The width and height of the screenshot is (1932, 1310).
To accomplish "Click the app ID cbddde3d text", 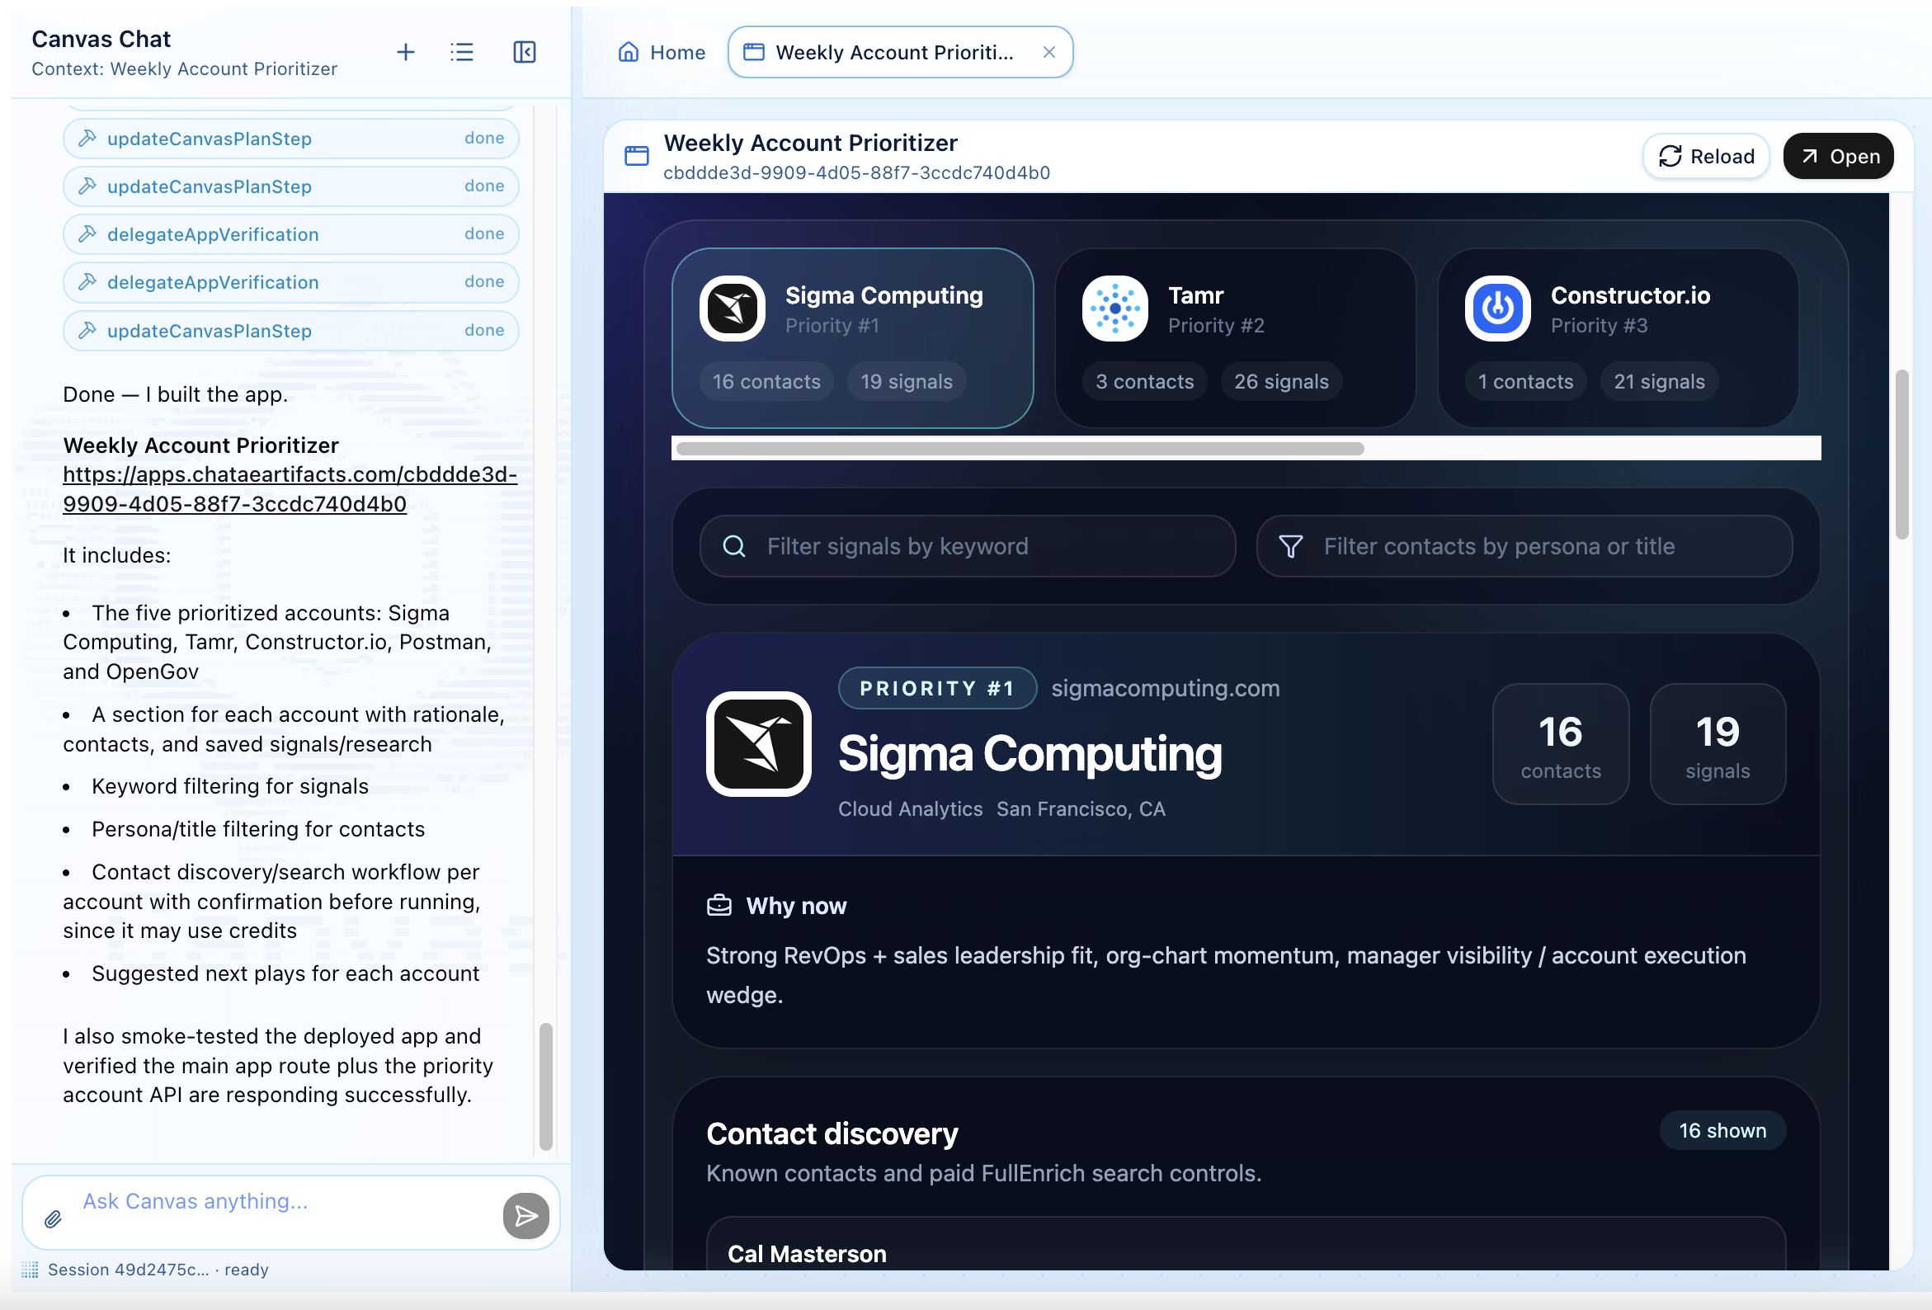I will click(x=856, y=173).
